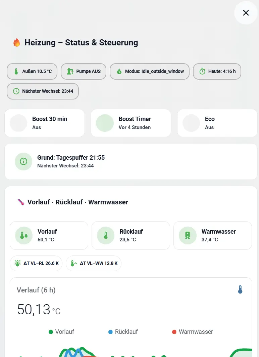Open the Außen 10.5 °C chip
Image resolution: width=259 pixels, height=357 pixels.
pos(32,71)
